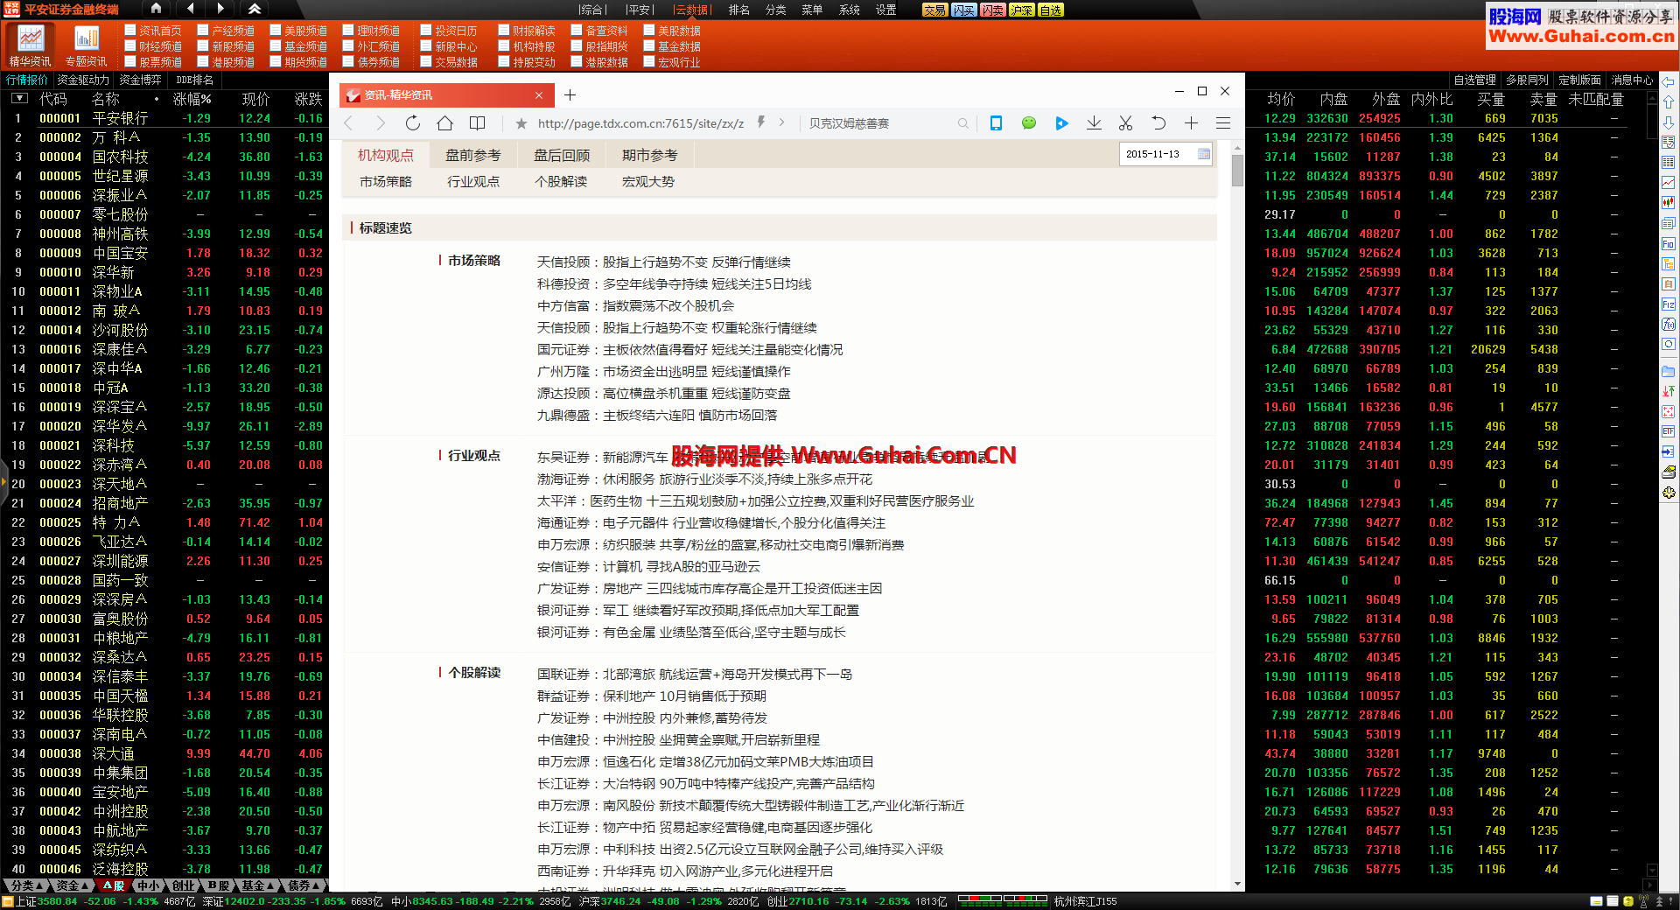
Task: Open the column dropdown left of 代码 header
Action: (20, 99)
